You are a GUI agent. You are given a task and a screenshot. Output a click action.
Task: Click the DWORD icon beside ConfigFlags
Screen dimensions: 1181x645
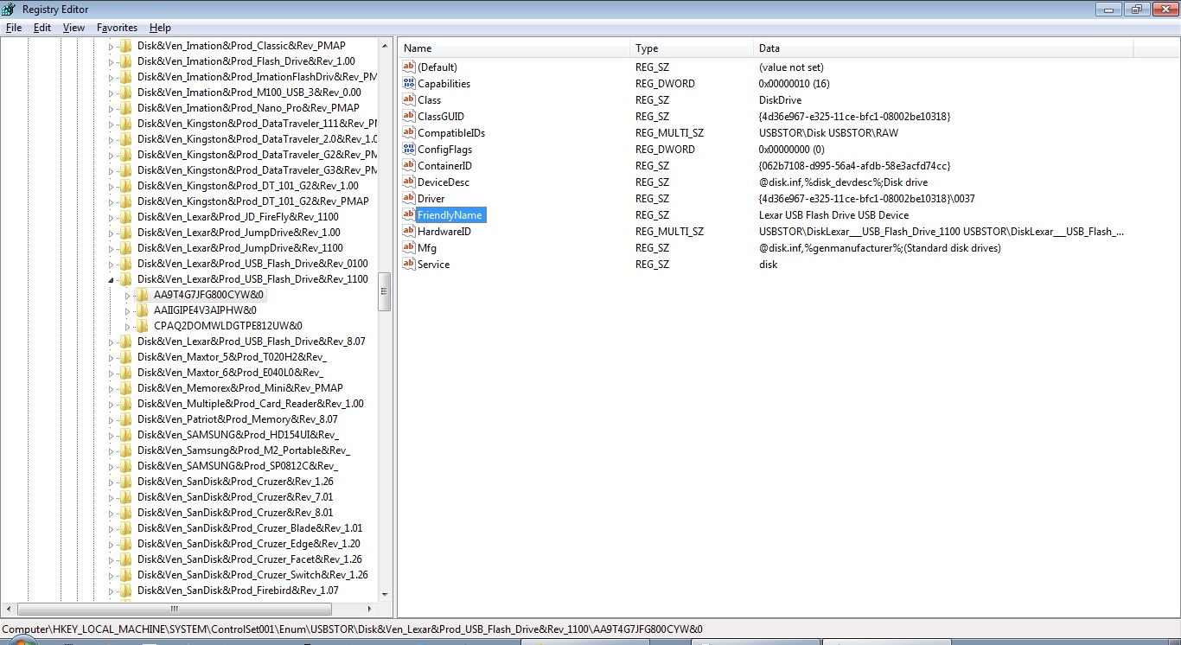(x=409, y=150)
